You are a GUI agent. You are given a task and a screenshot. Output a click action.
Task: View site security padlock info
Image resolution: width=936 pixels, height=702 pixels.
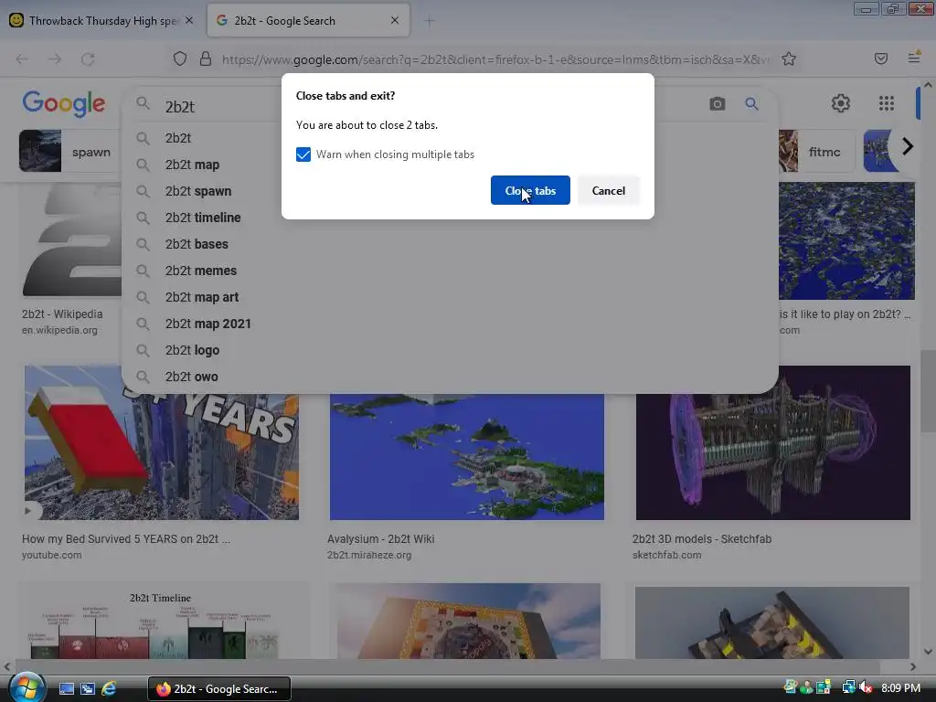206,59
